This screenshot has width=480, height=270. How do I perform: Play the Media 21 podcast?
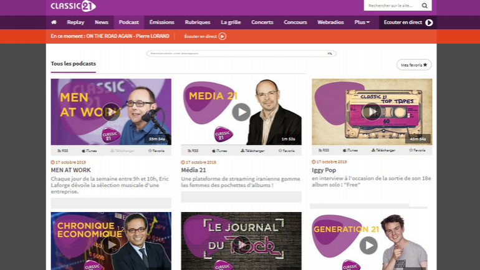click(x=241, y=112)
